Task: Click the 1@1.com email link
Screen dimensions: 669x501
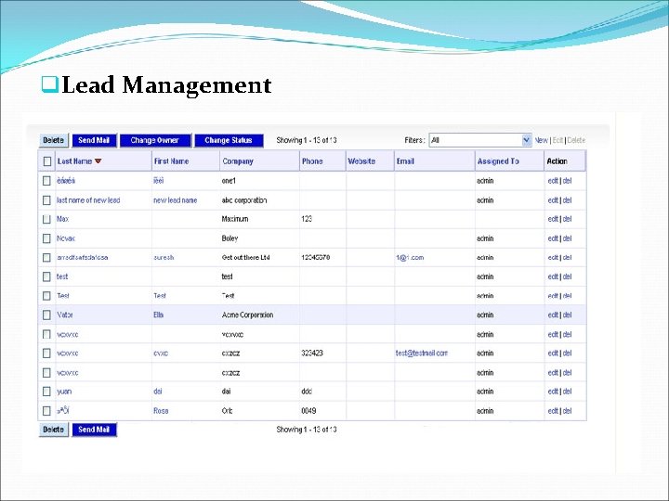Action: pos(410,258)
